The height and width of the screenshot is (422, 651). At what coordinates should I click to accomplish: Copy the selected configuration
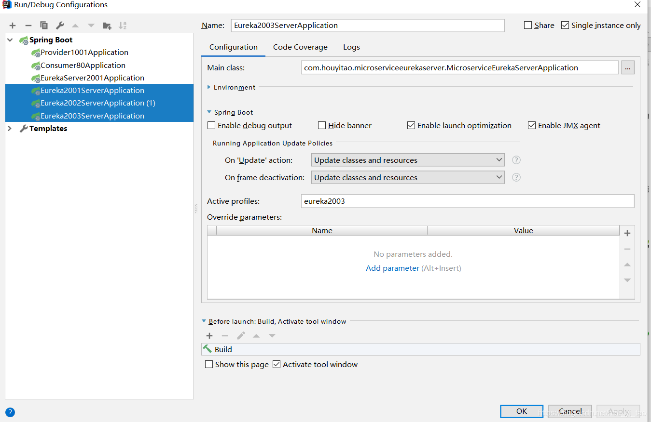point(44,26)
